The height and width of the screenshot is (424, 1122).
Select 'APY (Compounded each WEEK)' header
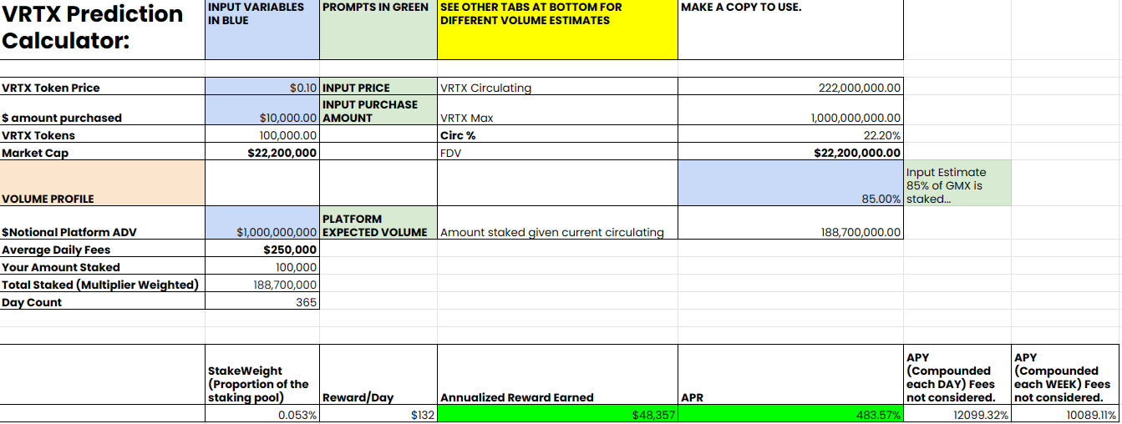(1065, 375)
